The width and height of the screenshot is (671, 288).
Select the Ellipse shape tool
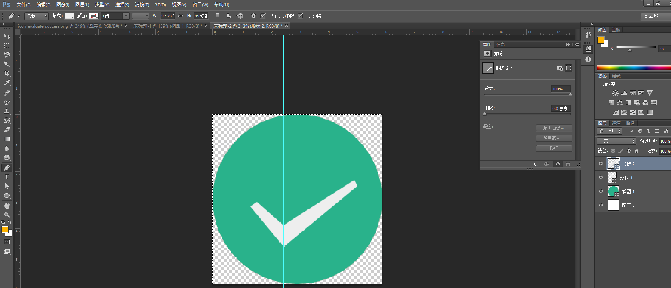pyautogui.click(x=7, y=195)
